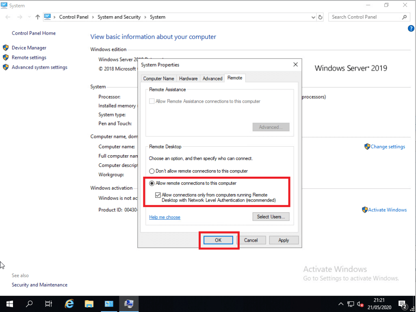This screenshot has height=312, width=416.
Task: Click the shield icon beside Activate Windows
Action: 365,210
